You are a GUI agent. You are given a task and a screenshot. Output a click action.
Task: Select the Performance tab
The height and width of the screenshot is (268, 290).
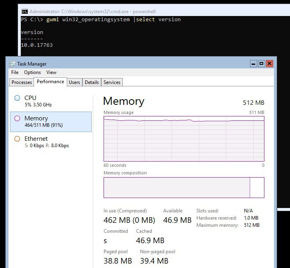pyautogui.click(x=50, y=82)
